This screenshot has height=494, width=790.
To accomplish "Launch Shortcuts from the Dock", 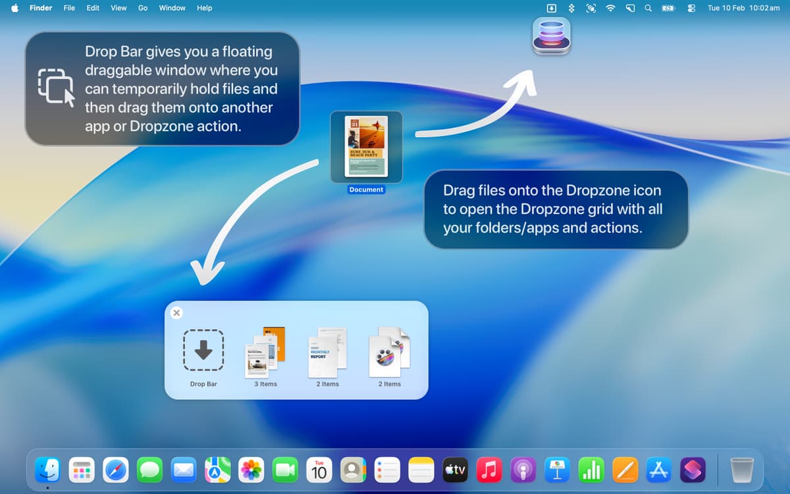I will click(x=693, y=470).
